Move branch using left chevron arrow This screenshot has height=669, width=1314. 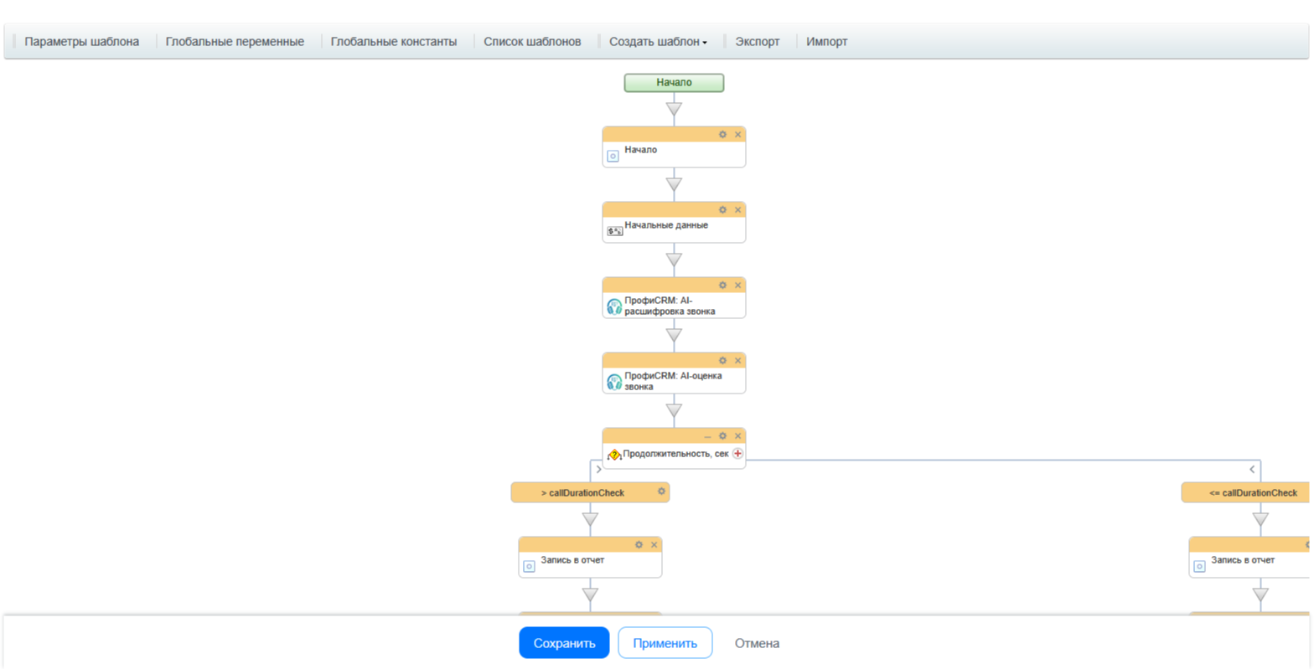click(x=598, y=470)
